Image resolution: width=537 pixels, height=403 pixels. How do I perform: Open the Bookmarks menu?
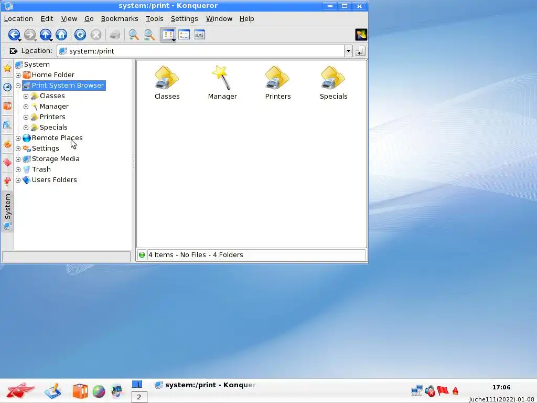point(120,19)
